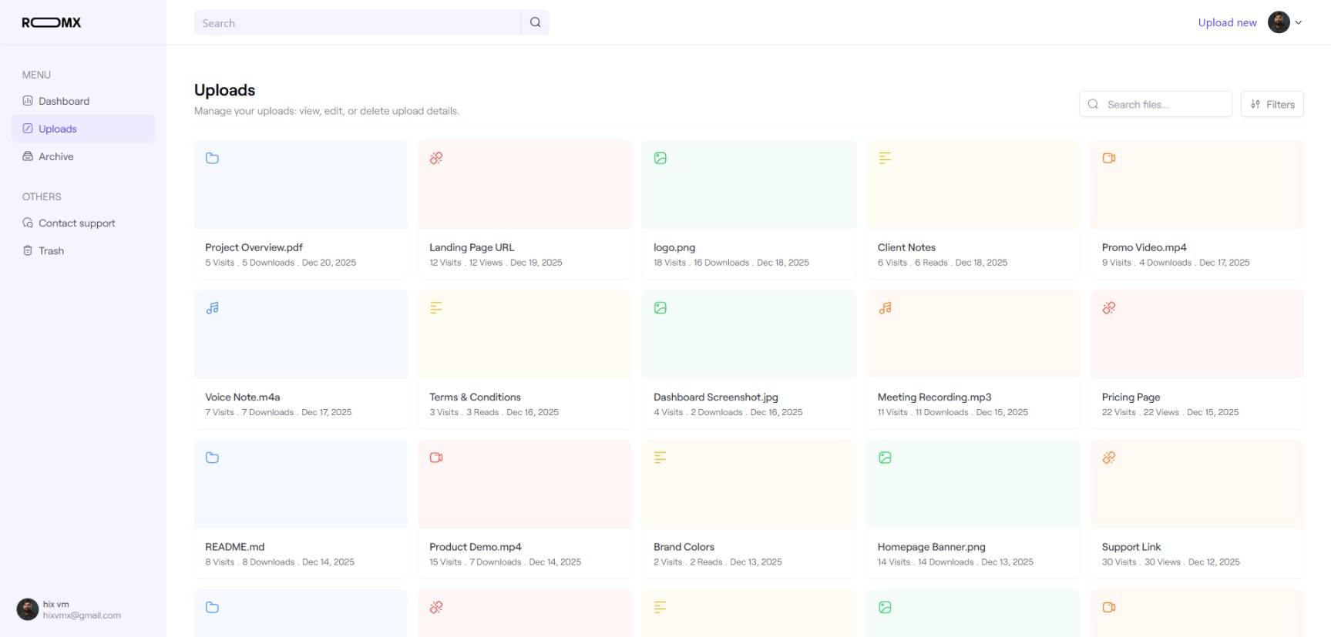The width and height of the screenshot is (1331, 637).
Task: Open the Homepage Banner.png thumbnail
Action: (x=973, y=484)
